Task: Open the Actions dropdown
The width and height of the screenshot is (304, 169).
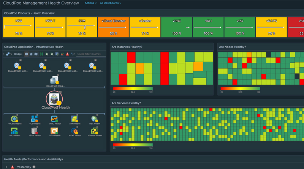Action: (x=90, y=3)
